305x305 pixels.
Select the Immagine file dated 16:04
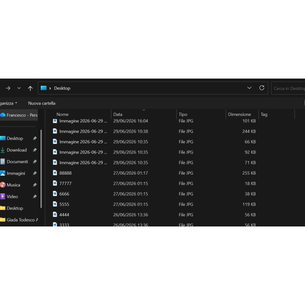tap(154, 121)
